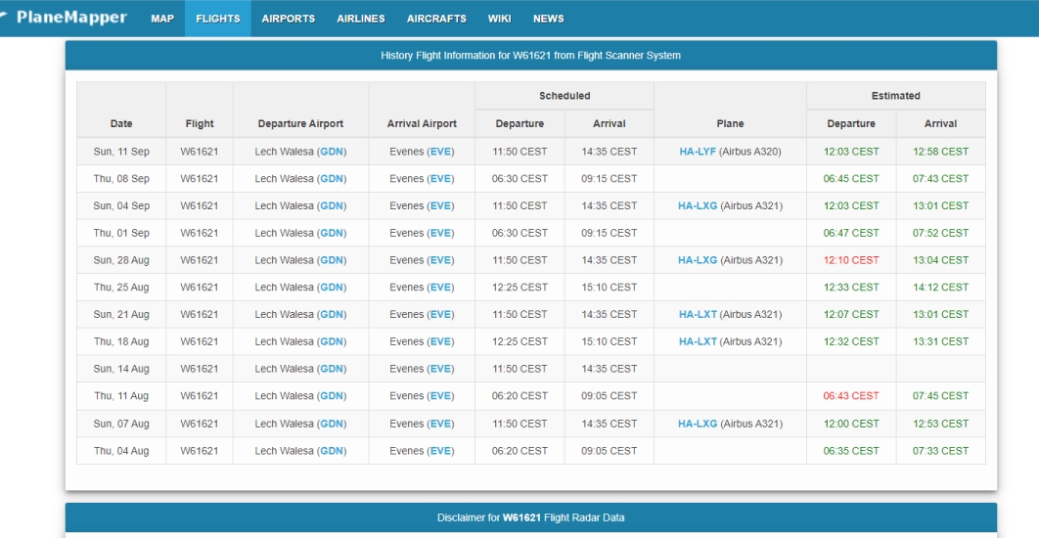Click GDN link in Sun, 04 Sep row

(x=332, y=206)
